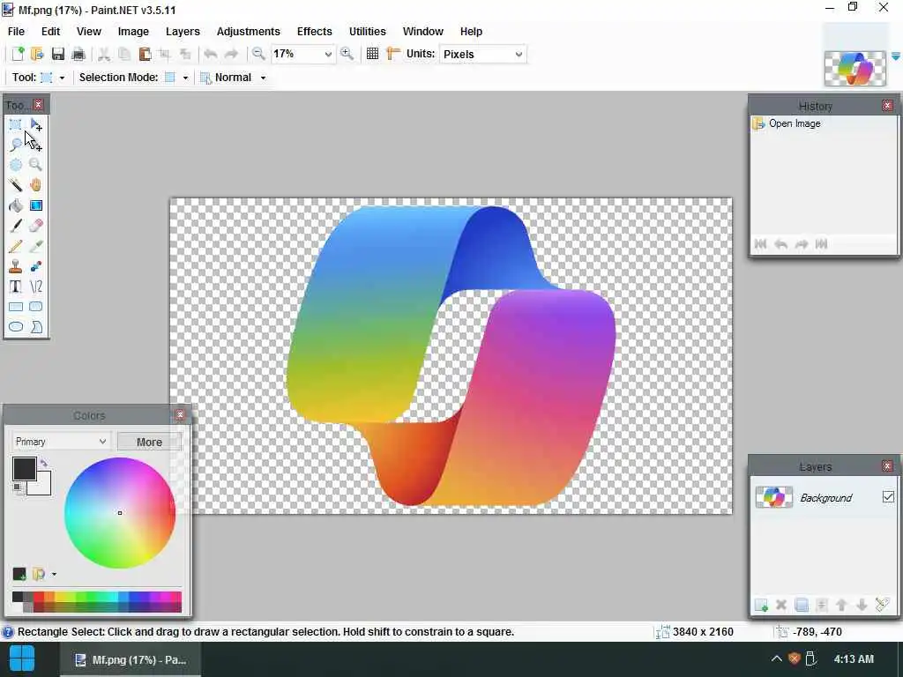Show hidden system tray icons

point(776,659)
